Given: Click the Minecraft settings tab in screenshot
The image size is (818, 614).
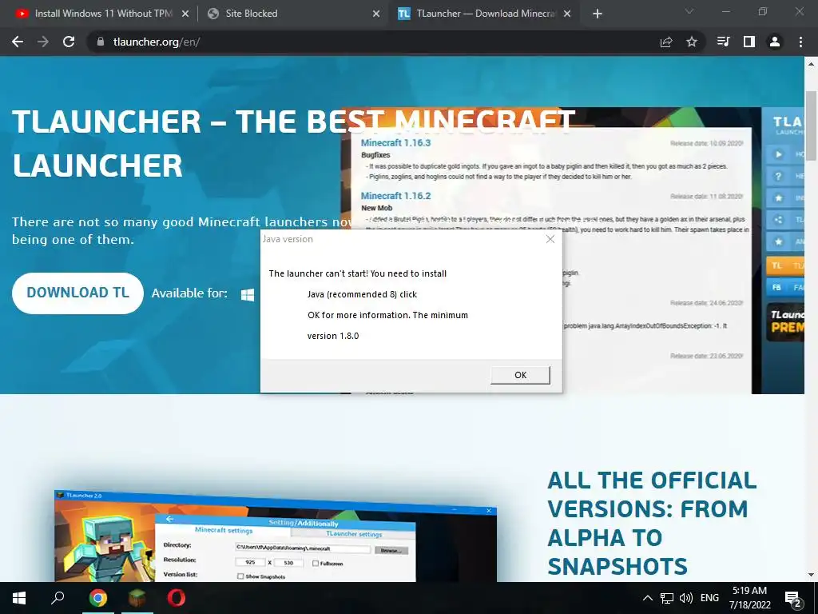Looking at the screenshot, I should pyautogui.click(x=224, y=530).
